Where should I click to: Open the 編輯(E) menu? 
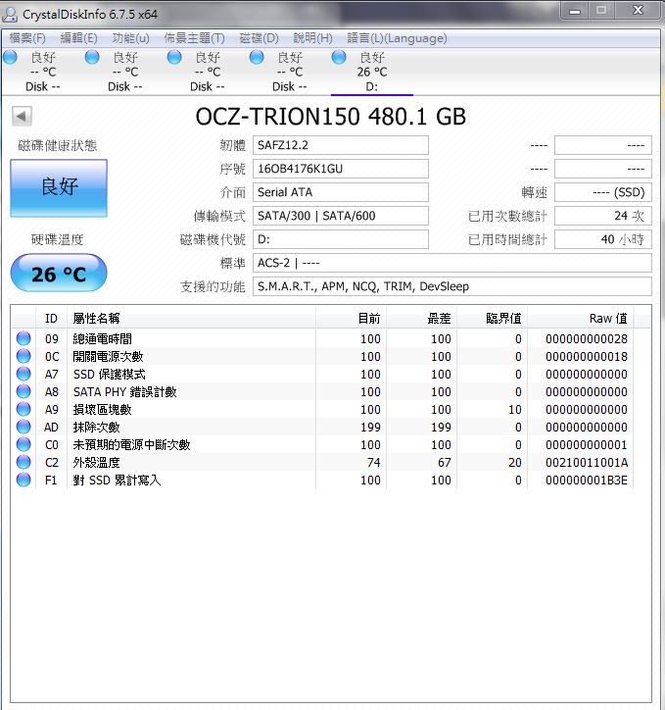click(x=78, y=38)
